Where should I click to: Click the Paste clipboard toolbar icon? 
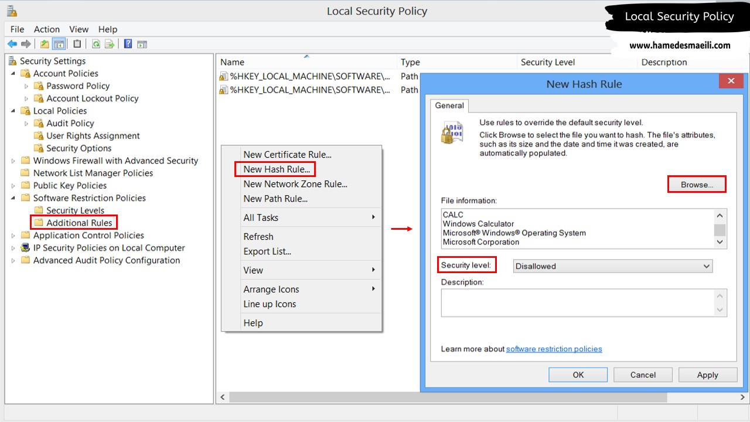[77, 44]
